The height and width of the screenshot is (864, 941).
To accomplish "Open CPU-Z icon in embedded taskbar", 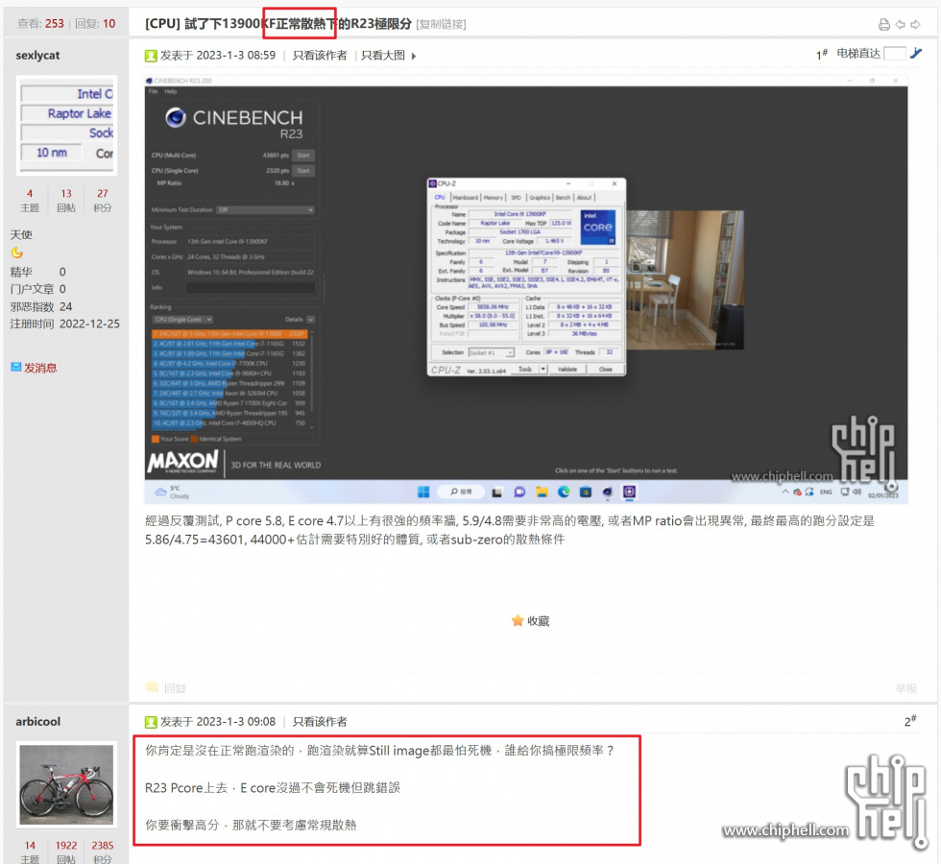I will point(629,492).
